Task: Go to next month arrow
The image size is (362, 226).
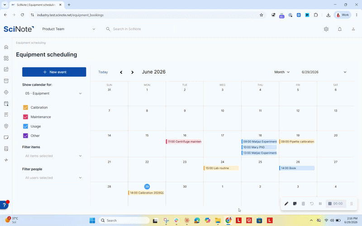Action: coord(132,72)
